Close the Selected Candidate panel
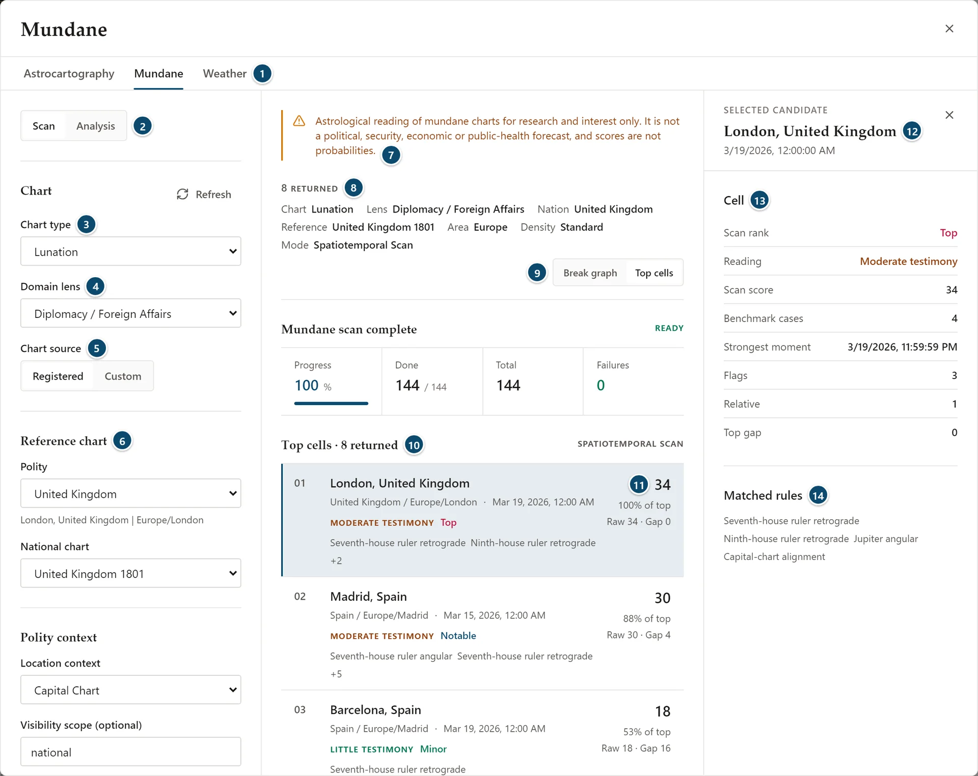Viewport: 978px width, 776px height. point(949,115)
